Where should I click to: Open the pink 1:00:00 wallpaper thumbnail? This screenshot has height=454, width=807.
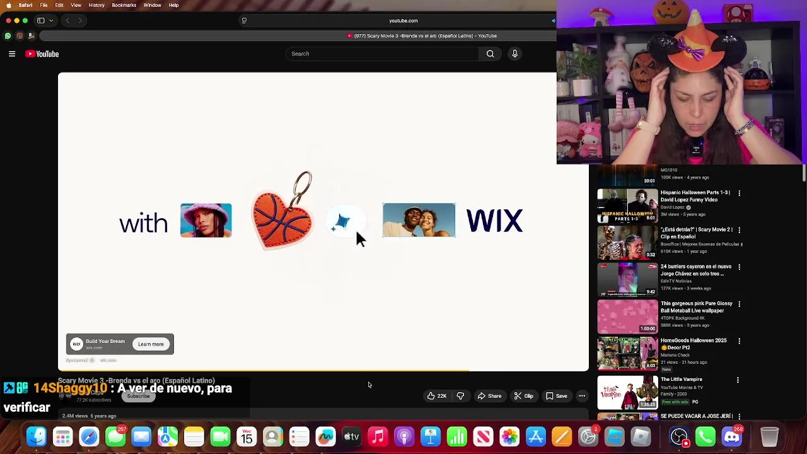coord(627,317)
